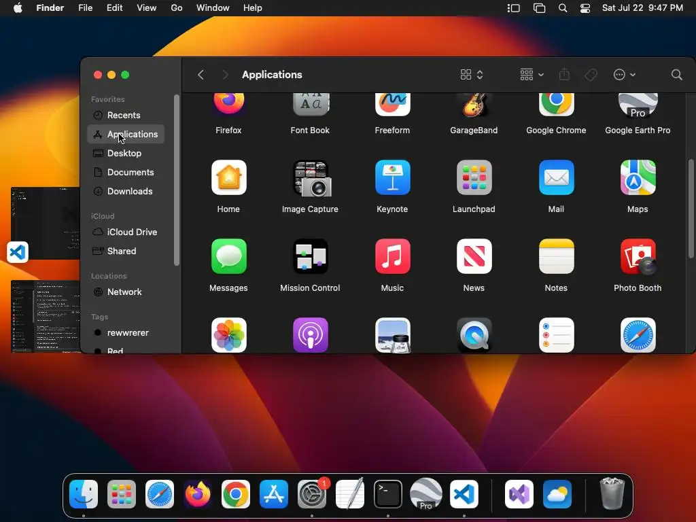Open Control Center in menu bar
Screen dimensions: 696x522
click(x=585, y=8)
